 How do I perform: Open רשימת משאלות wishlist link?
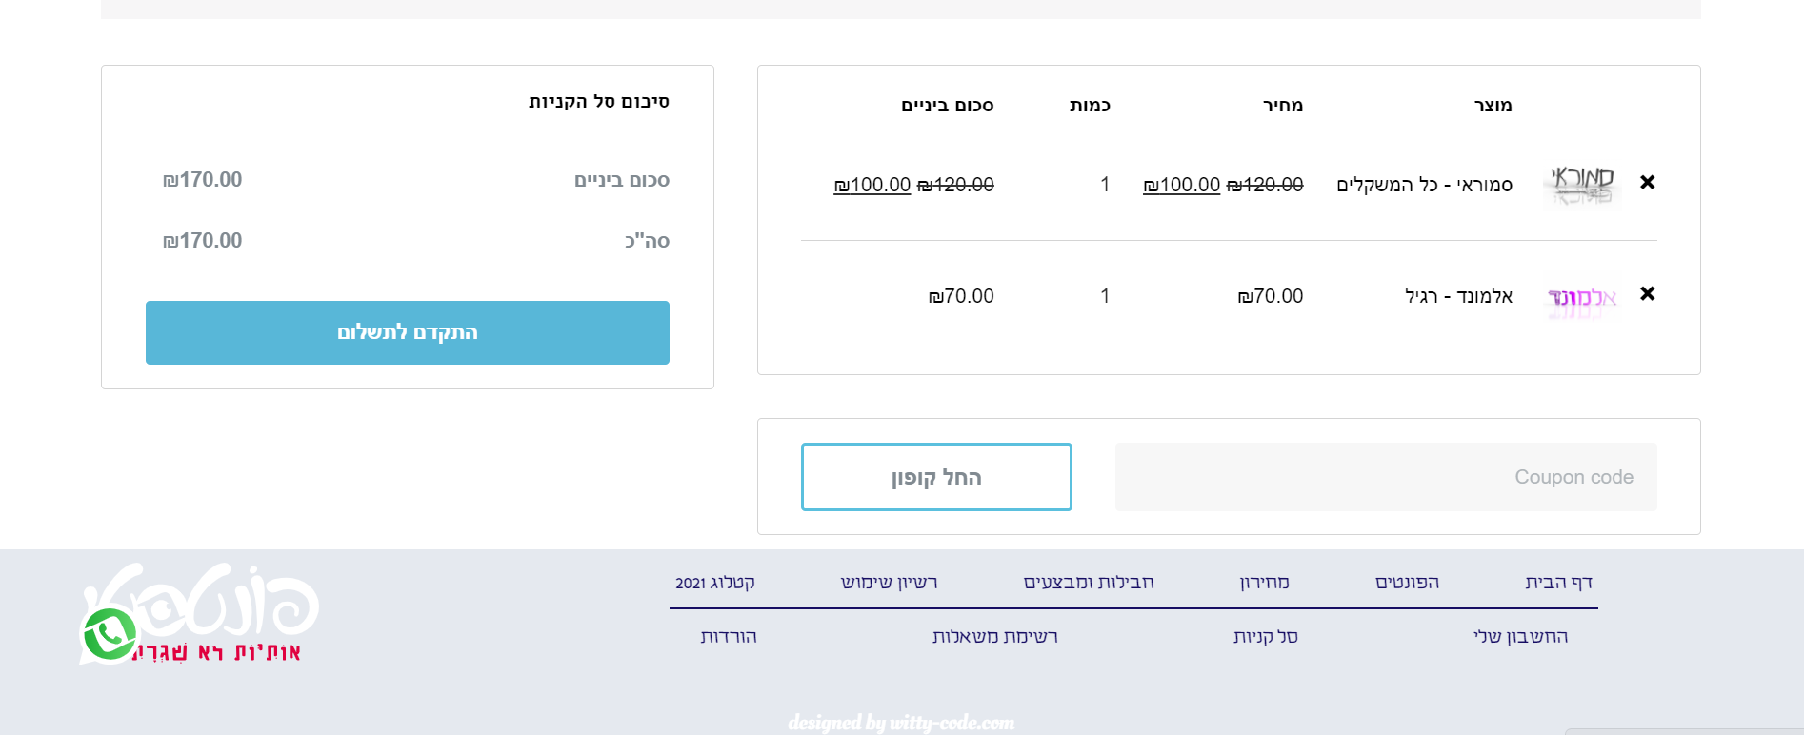(x=995, y=636)
